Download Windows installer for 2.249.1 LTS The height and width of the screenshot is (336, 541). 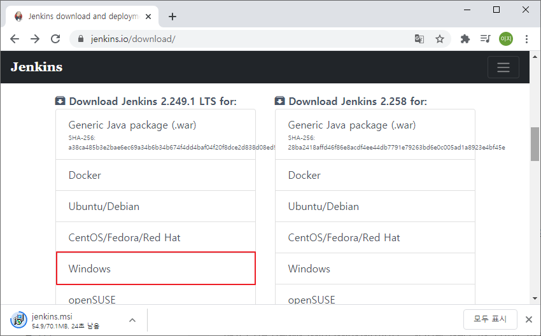(155, 269)
